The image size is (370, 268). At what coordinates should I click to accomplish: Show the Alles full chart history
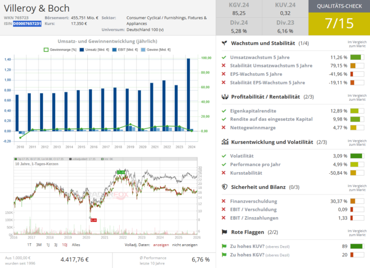pyautogui.click(x=76, y=245)
